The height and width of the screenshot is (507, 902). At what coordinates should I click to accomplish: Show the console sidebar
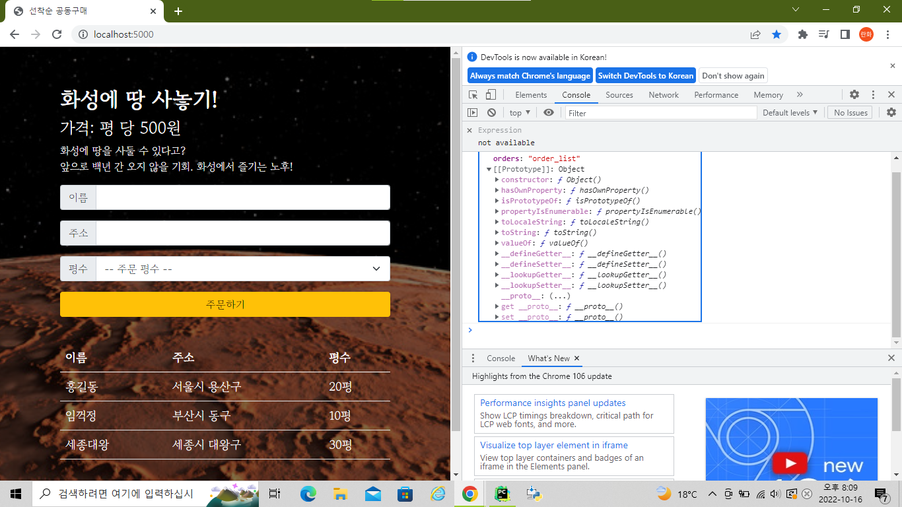(x=473, y=113)
